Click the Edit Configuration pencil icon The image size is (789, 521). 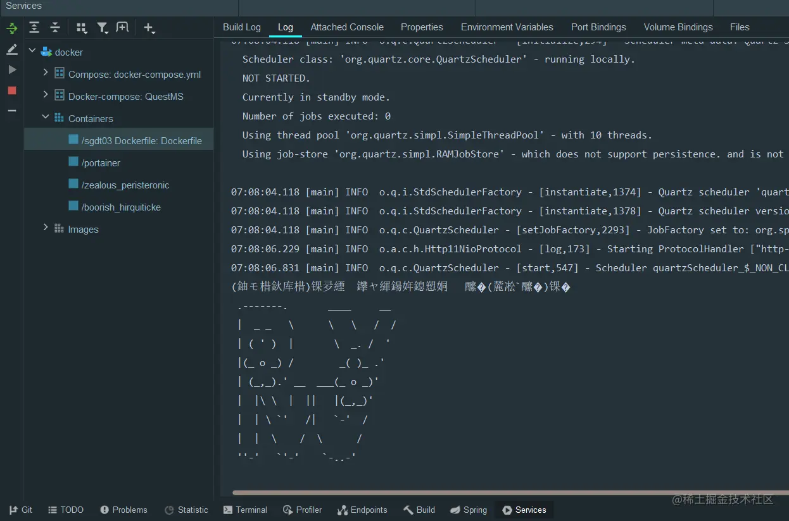point(12,49)
